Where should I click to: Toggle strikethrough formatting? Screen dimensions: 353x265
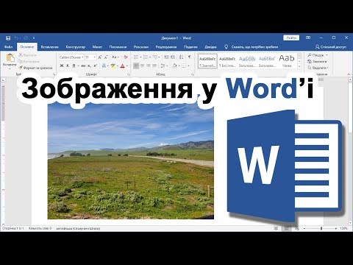tap(83, 66)
